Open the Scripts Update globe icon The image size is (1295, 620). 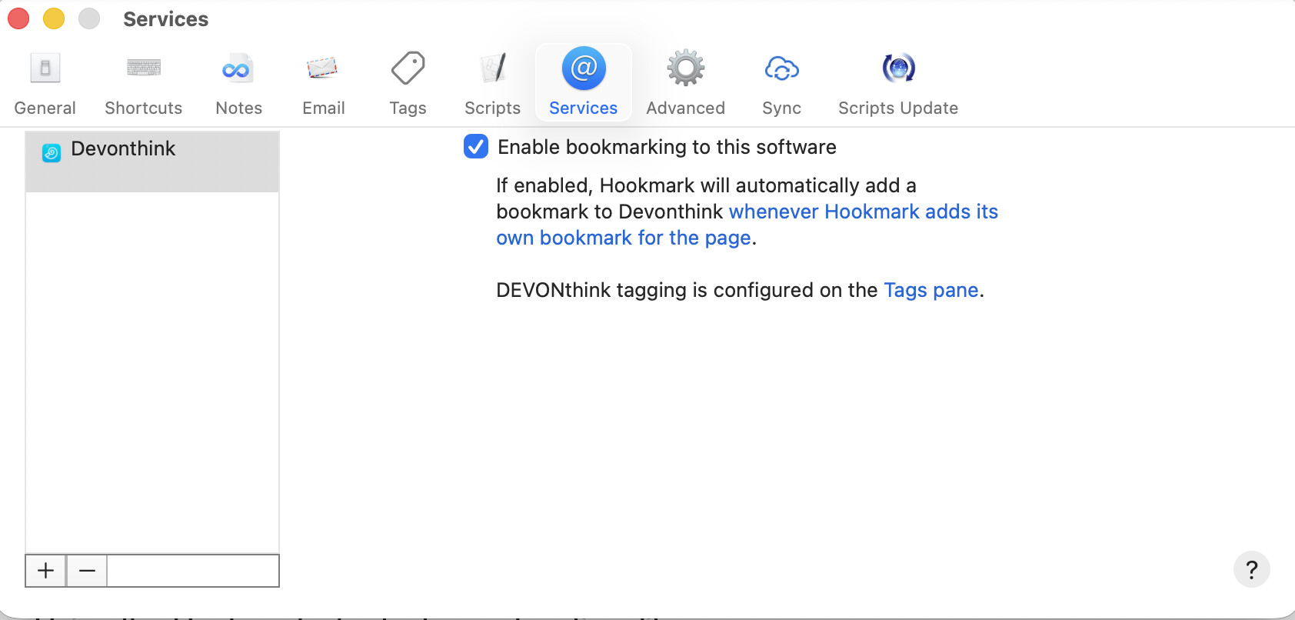[897, 68]
